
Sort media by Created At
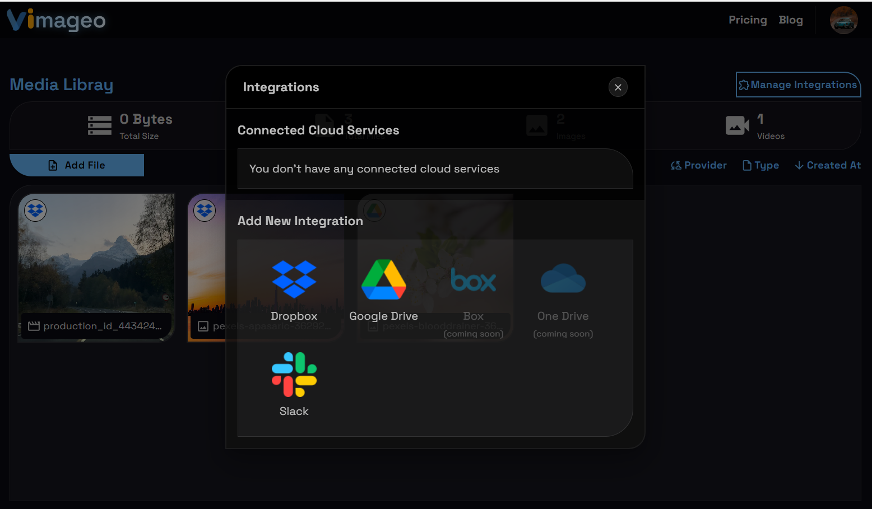pos(828,165)
